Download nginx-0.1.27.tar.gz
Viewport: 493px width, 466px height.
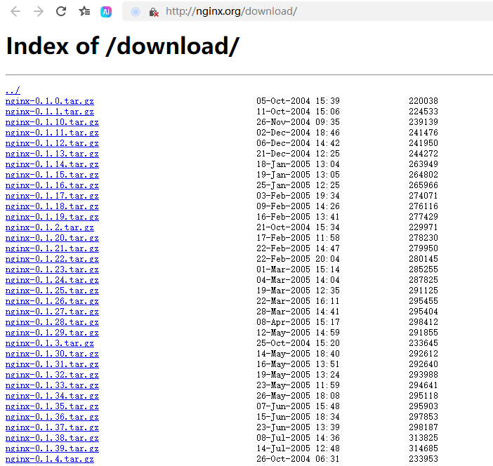pyautogui.click(x=52, y=312)
